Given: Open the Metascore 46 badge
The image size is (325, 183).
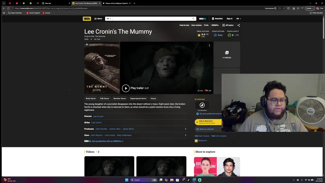Looking at the screenshot, I should pos(196,141).
